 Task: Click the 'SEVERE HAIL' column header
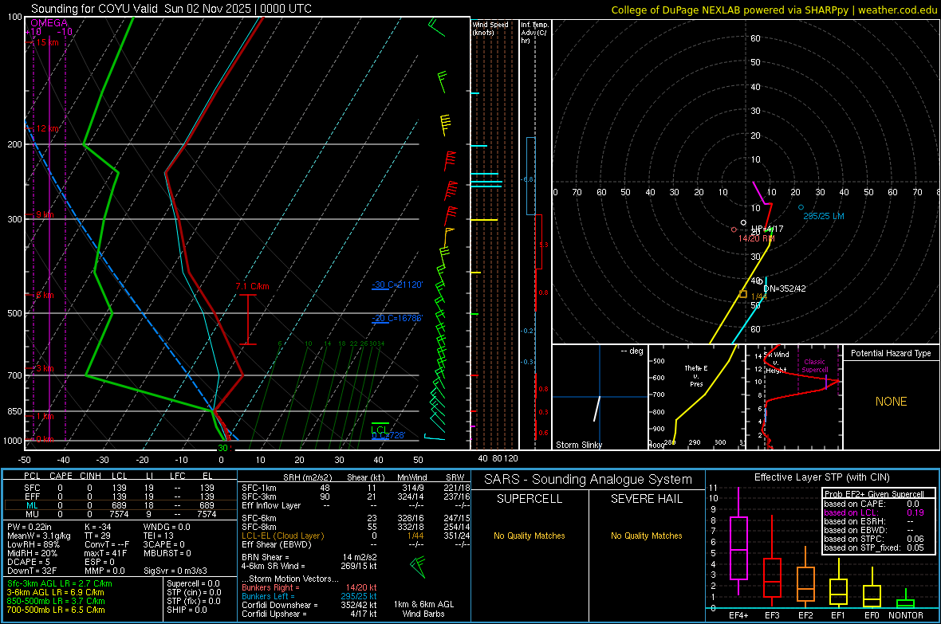click(x=646, y=499)
